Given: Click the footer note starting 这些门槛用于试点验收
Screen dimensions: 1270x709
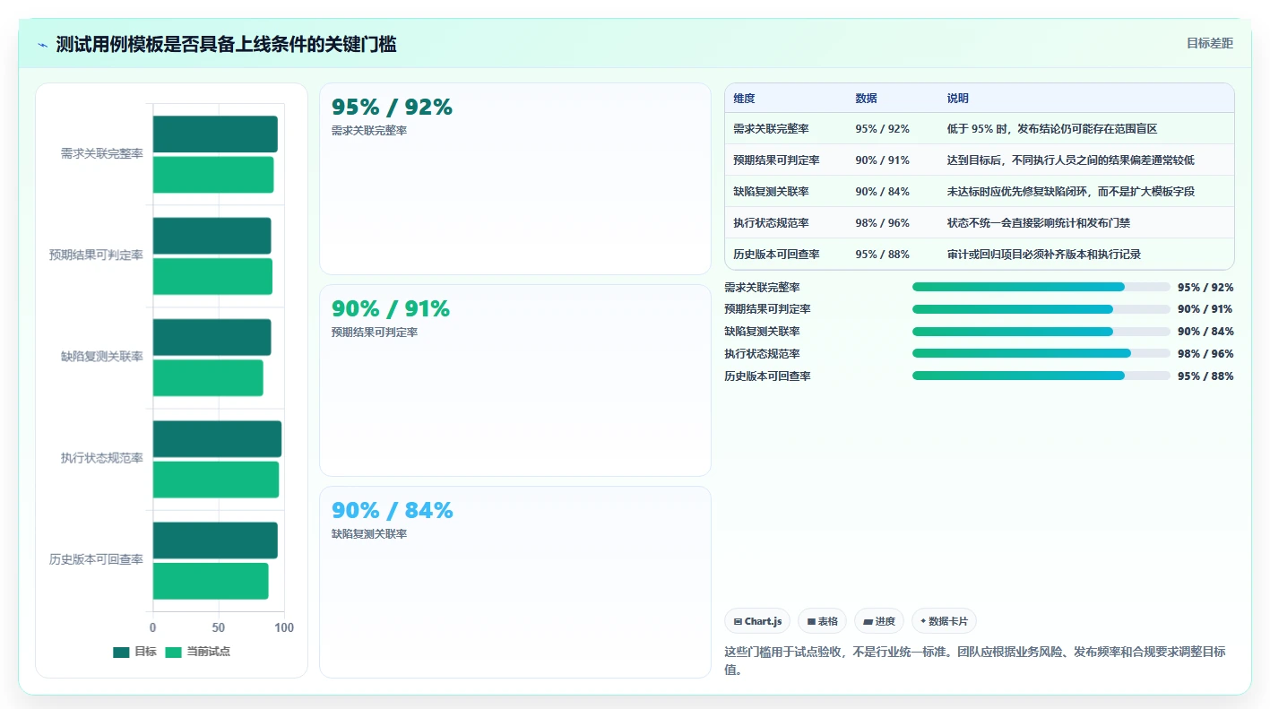Looking at the screenshot, I should (975, 661).
